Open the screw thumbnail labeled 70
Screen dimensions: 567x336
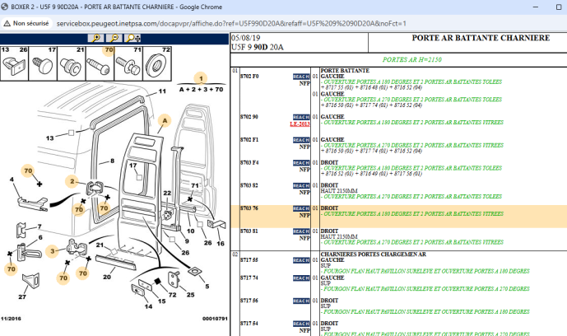[x=100, y=63]
